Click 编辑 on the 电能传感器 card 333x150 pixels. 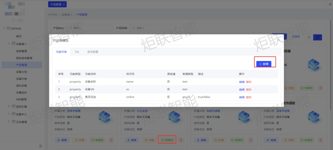pos(202,140)
